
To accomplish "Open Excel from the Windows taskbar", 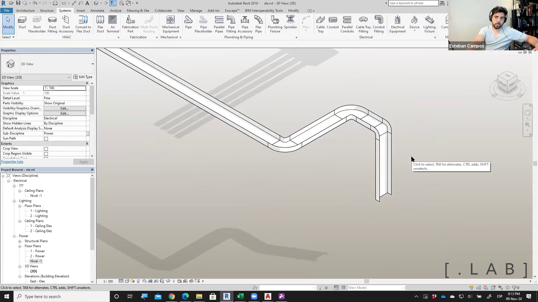I will 240,296.
